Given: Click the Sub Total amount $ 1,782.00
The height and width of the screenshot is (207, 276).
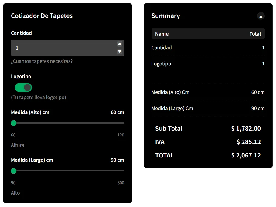Looking at the screenshot, I should 246,129.
